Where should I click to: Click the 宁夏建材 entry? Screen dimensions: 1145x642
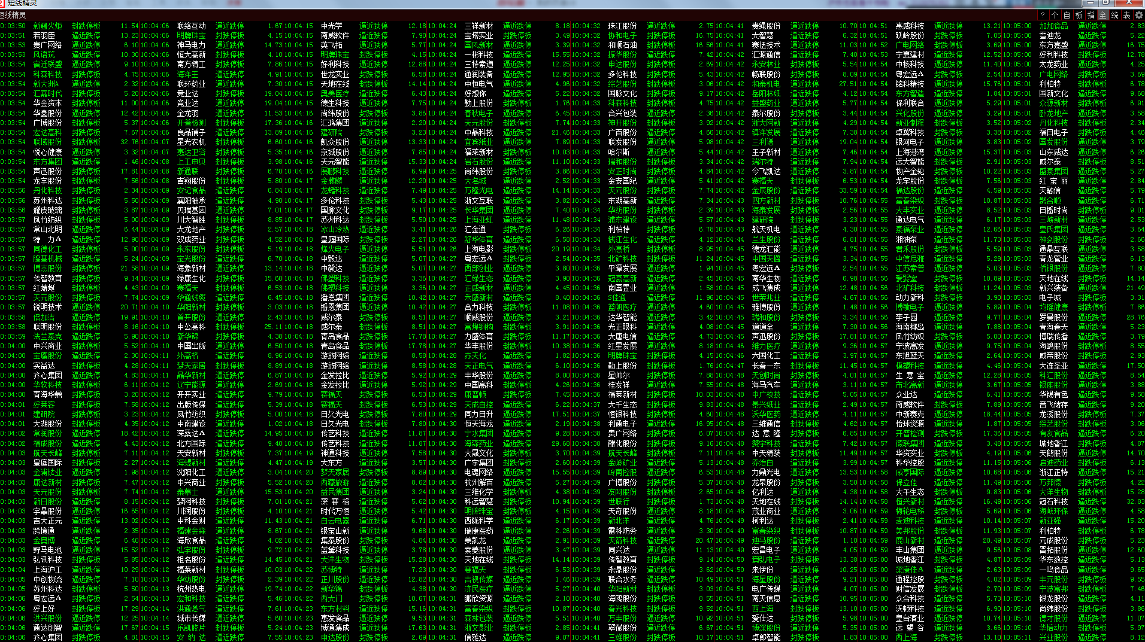pos(910,55)
